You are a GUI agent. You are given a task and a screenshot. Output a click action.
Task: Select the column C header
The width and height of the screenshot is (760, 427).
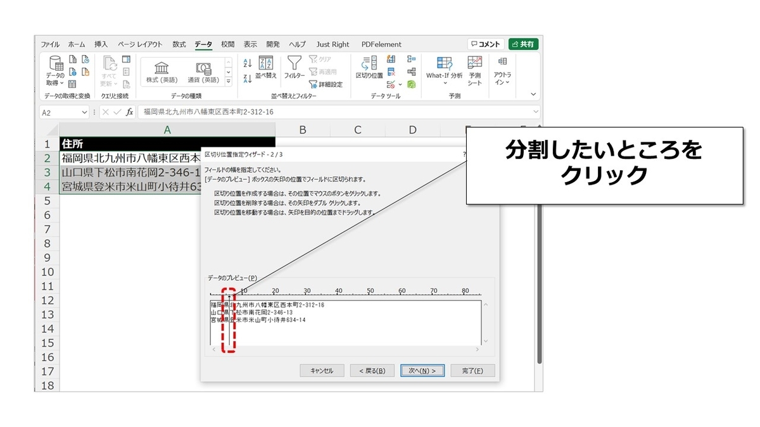coord(358,130)
